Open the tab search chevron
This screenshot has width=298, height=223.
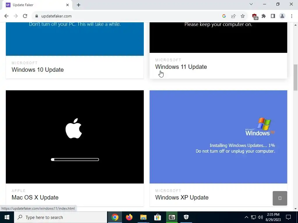point(251,4)
